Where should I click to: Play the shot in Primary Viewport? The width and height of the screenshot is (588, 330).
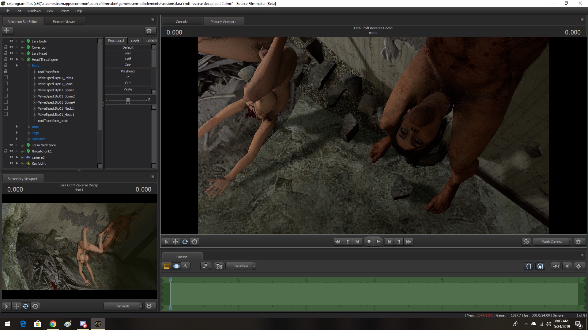point(378,242)
